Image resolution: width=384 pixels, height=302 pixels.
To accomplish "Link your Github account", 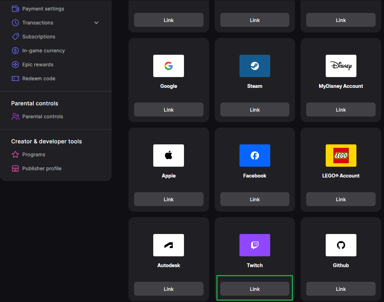I will 341,289.
